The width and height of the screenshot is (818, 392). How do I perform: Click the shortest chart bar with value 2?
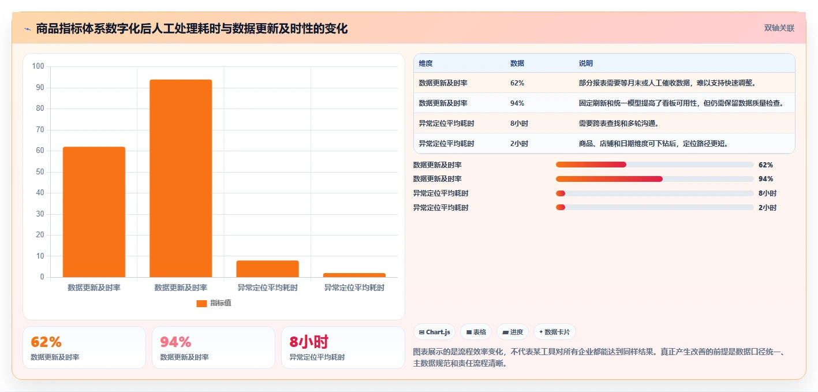pyautogui.click(x=354, y=275)
